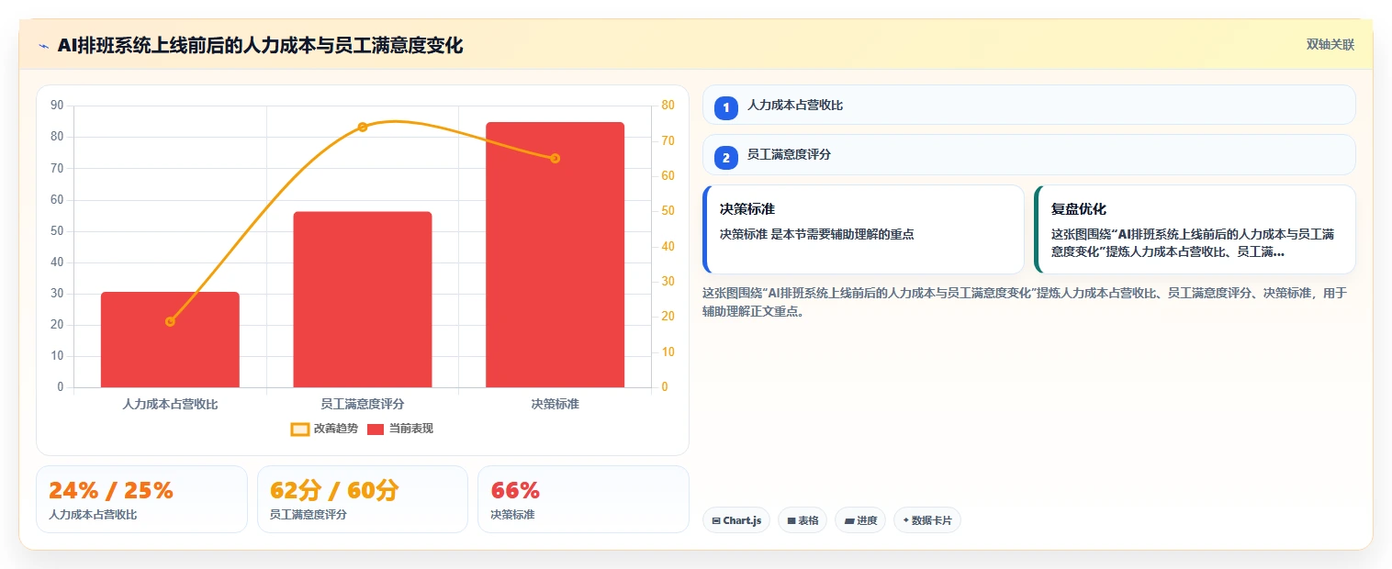Viewport: 1392px width, 569px height.
Task: Click left axis value 90
Action: (57, 106)
